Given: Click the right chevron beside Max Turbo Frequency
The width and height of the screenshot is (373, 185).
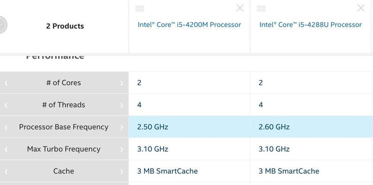Looking at the screenshot, I should tap(121, 149).
